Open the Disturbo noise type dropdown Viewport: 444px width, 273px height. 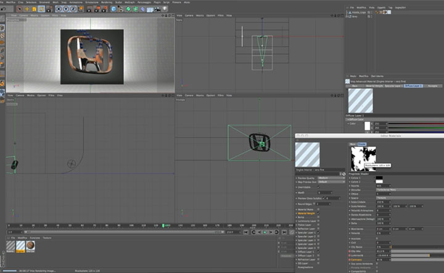pyautogui.click(x=410, y=190)
